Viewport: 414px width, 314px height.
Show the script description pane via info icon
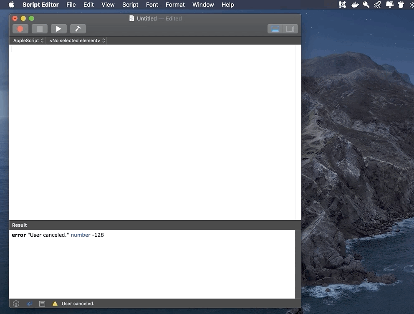[x=15, y=304]
